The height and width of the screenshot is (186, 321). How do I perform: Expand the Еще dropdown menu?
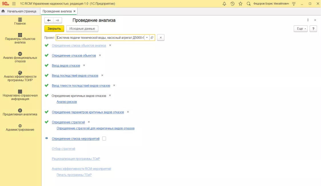[x=301, y=28]
